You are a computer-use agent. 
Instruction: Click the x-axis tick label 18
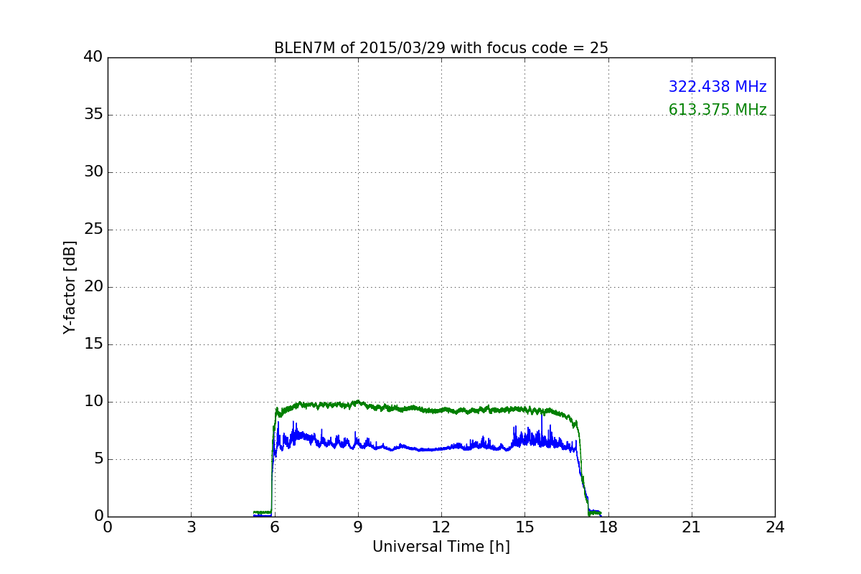tap(608, 527)
